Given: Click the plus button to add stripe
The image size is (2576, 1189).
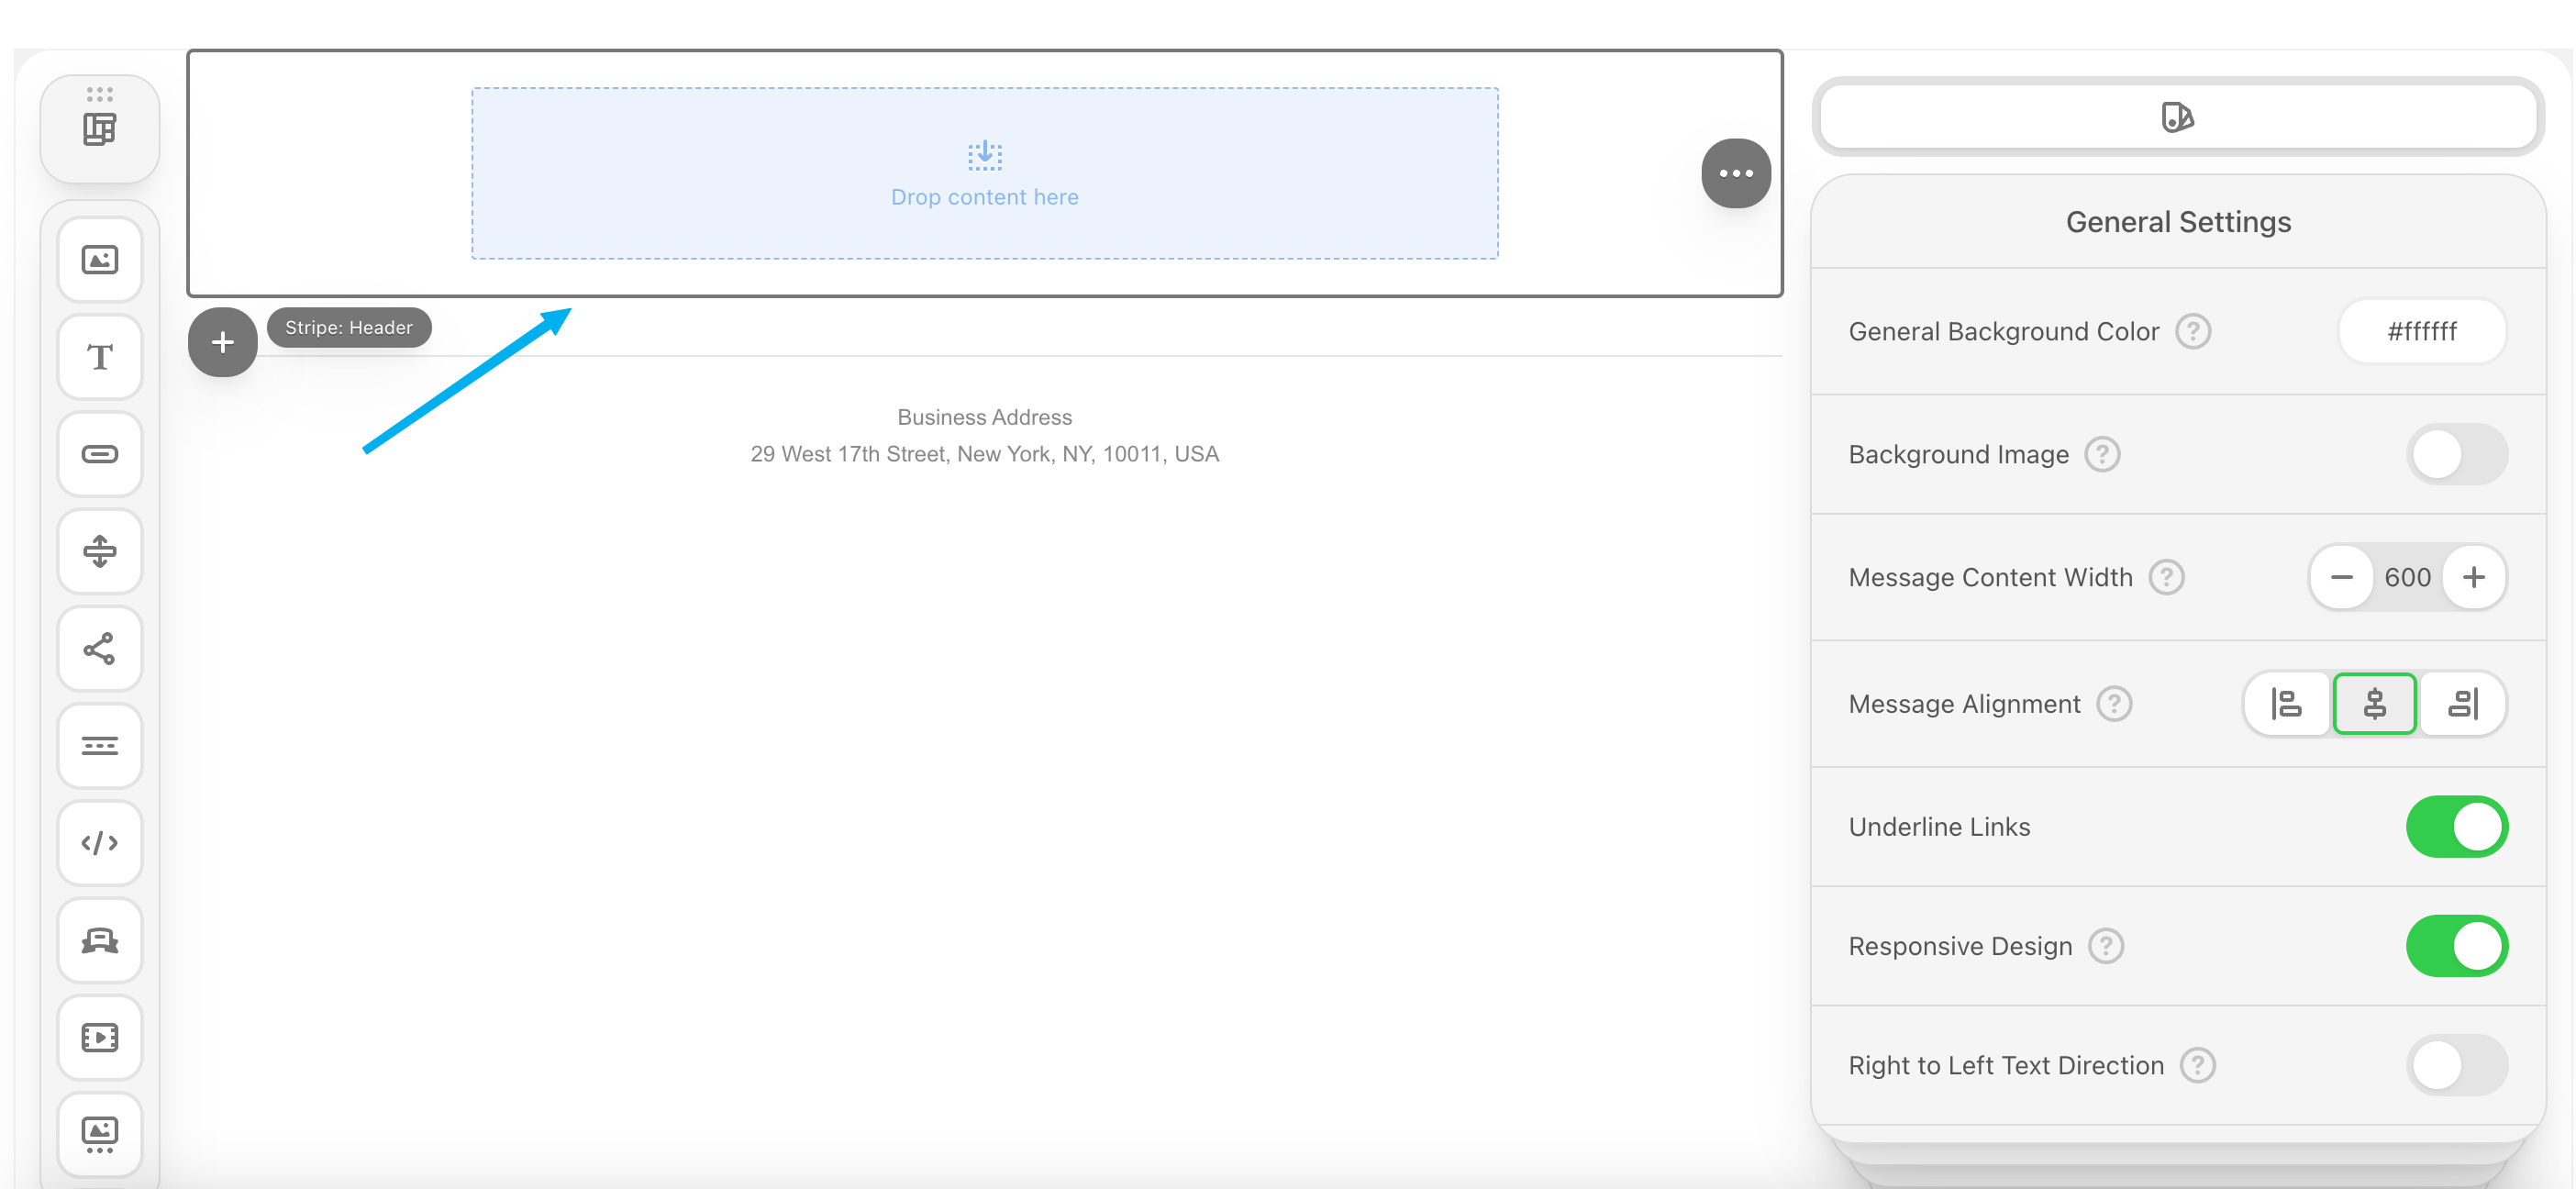Looking at the screenshot, I should click(222, 343).
